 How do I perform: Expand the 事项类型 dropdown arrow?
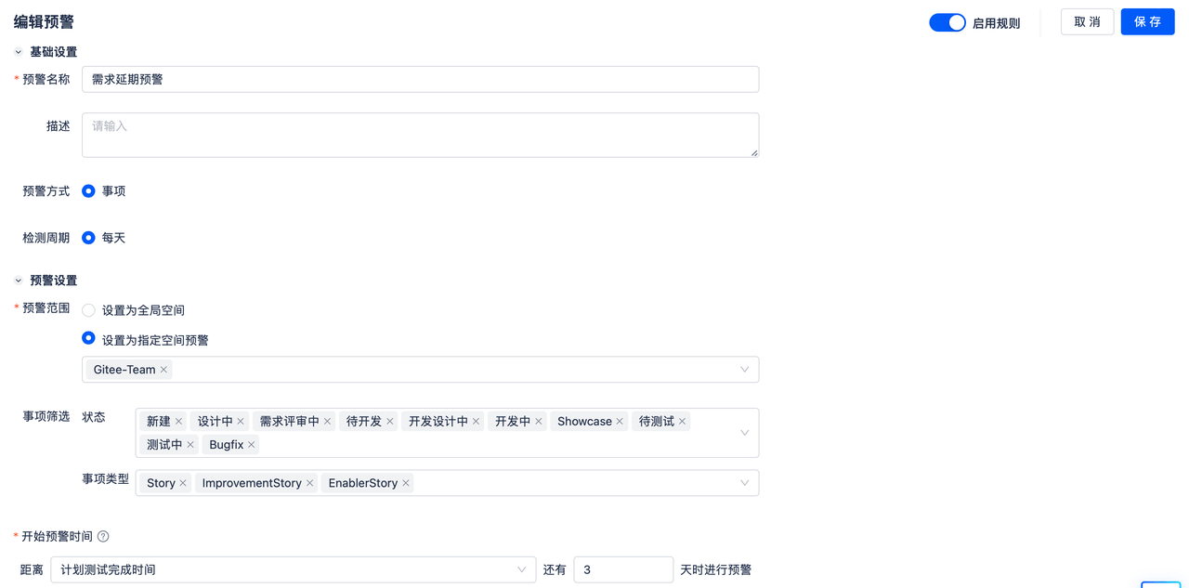(x=744, y=483)
